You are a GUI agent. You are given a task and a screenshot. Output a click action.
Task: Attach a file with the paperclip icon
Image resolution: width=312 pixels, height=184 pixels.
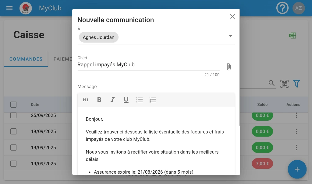229,67
